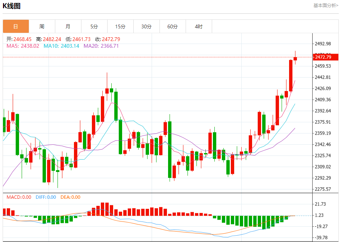The image size is (341, 242).
Task: Click the 高: 2482.24 high value
Action: 49,39
